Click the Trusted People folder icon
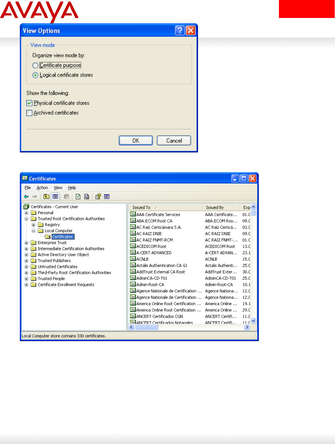This screenshot has height=444, width=335. [x=33, y=279]
